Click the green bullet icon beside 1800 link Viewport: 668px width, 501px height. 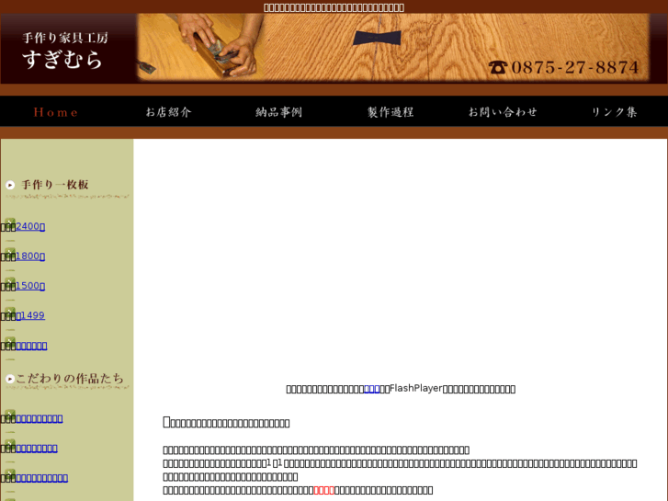[x=10, y=254]
